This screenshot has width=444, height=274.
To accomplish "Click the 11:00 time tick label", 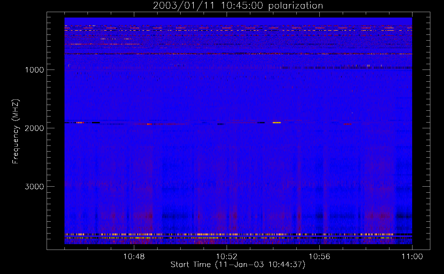I will click(x=412, y=257).
